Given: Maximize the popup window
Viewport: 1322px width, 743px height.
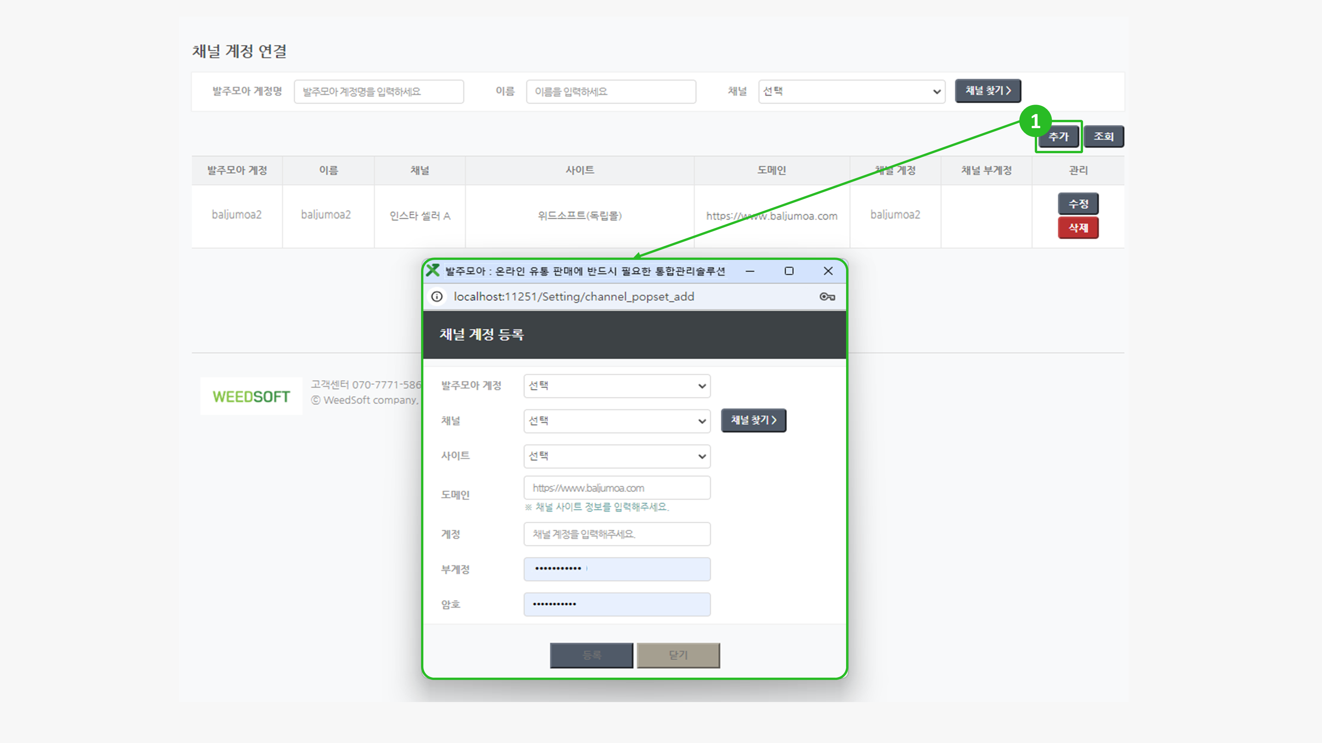Looking at the screenshot, I should (x=789, y=271).
